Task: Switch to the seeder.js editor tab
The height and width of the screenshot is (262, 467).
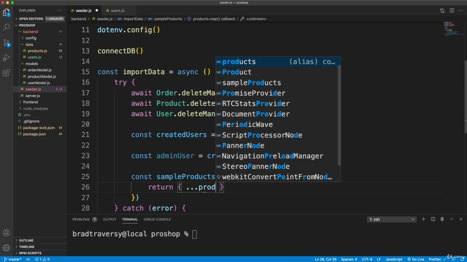Action: 83,11
